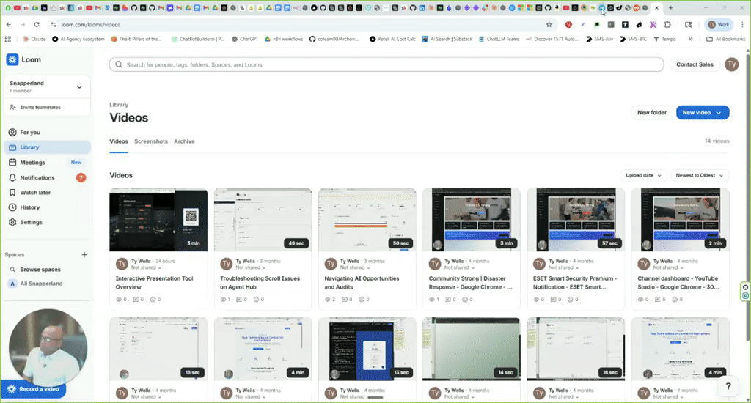Expand Not shared on Navigating AI Opportunities
Image resolution: width=751 pixels, height=403 pixels.
pos(355,268)
